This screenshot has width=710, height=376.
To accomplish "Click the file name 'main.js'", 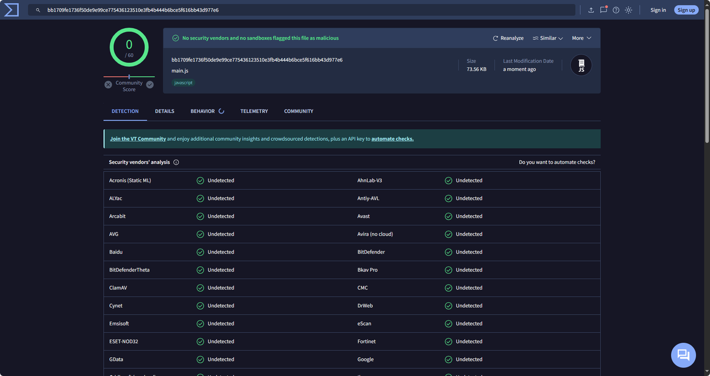I will (x=180, y=71).
